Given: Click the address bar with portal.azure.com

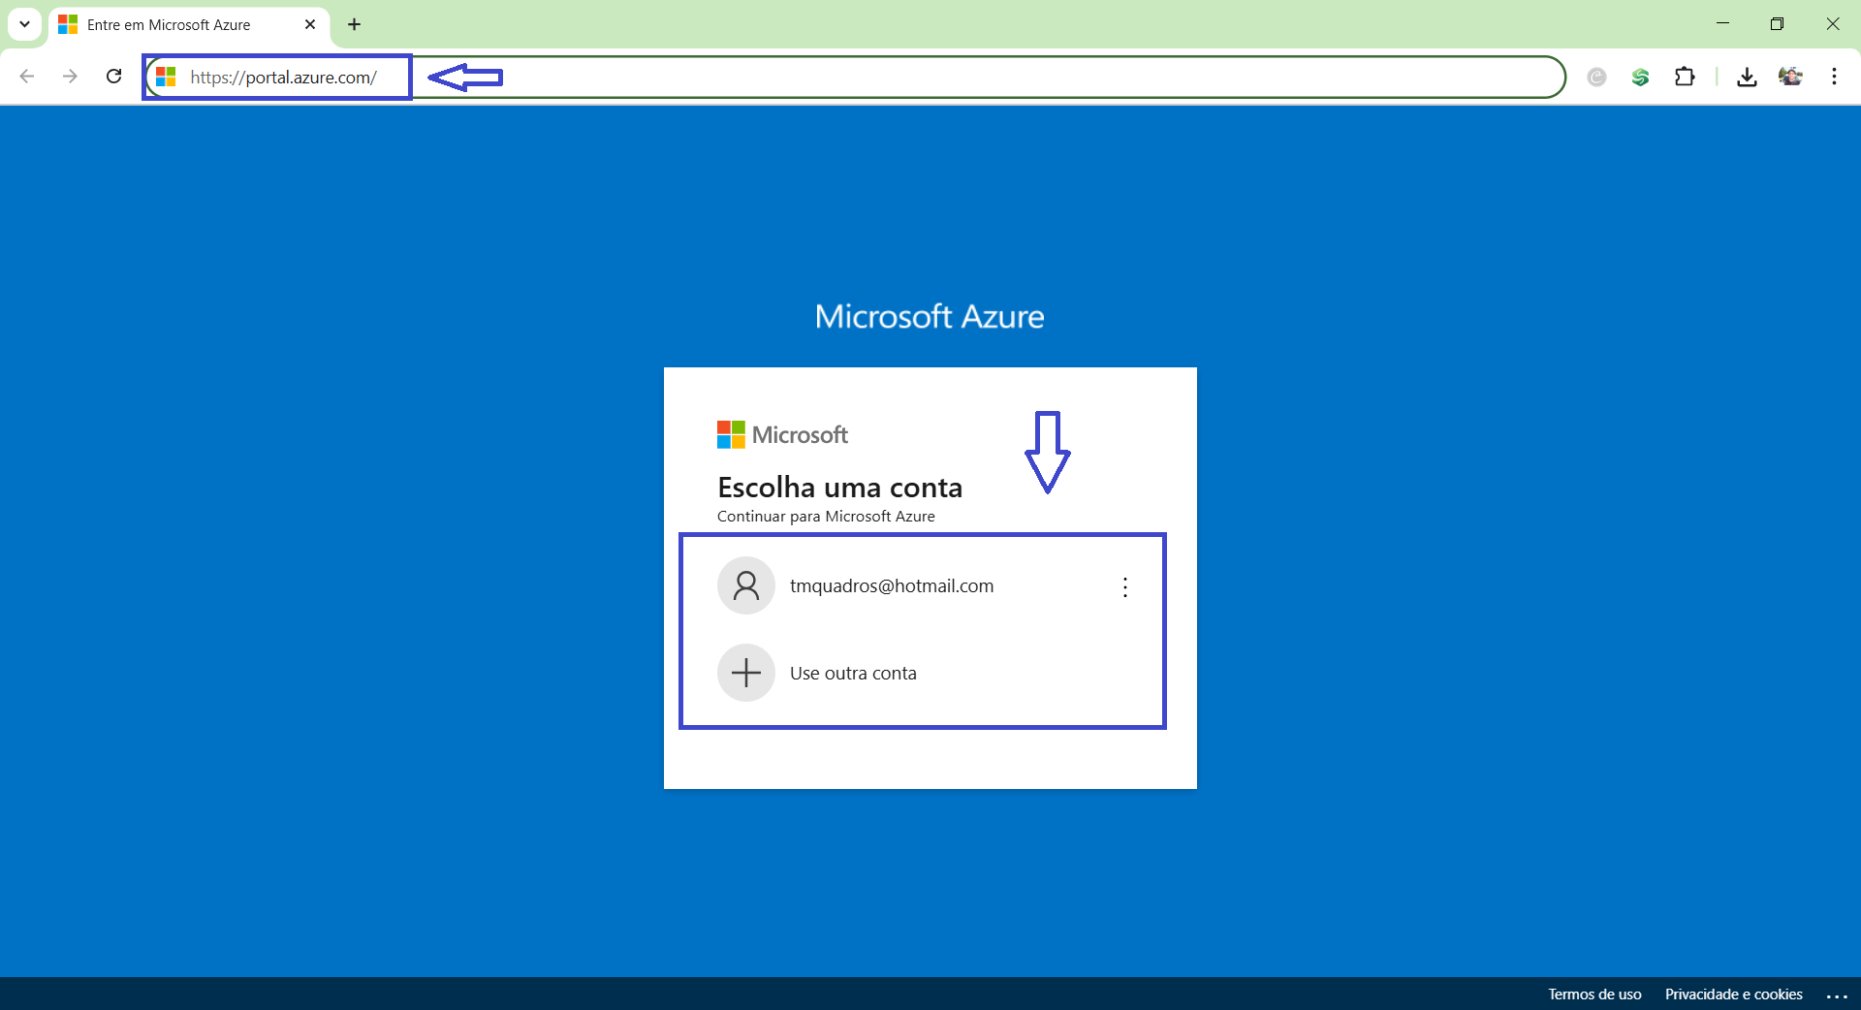Looking at the screenshot, I should tap(853, 77).
